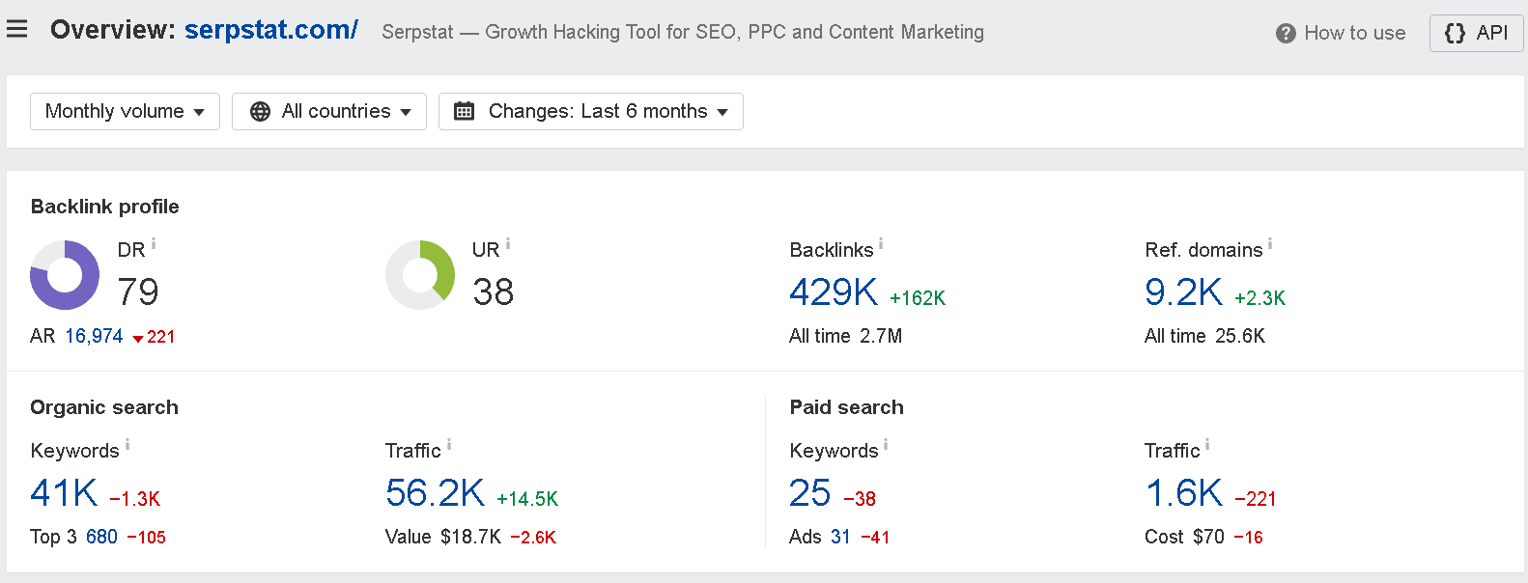Image resolution: width=1528 pixels, height=583 pixels.
Task: Open the serpstat.com/ link in title
Action: point(271,30)
